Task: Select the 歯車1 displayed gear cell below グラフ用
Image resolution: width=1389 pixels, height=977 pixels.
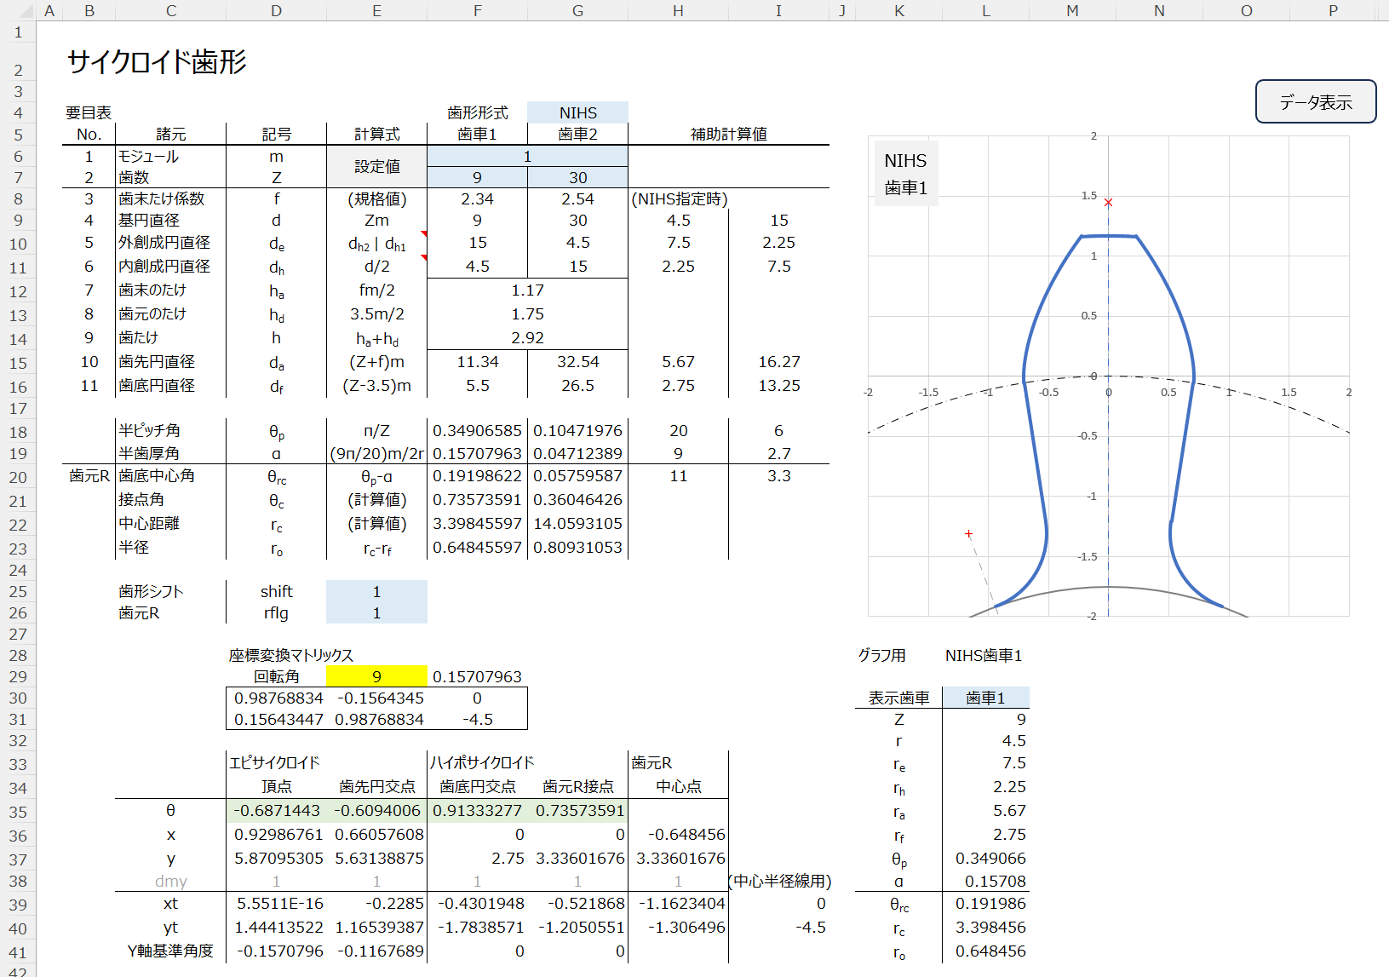Action: pyautogui.click(x=985, y=698)
